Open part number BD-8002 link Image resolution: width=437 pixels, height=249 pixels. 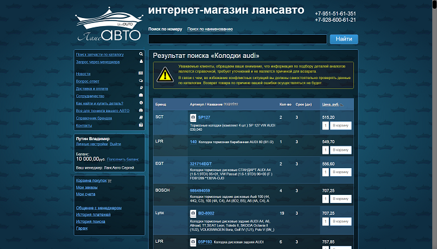point(206,214)
